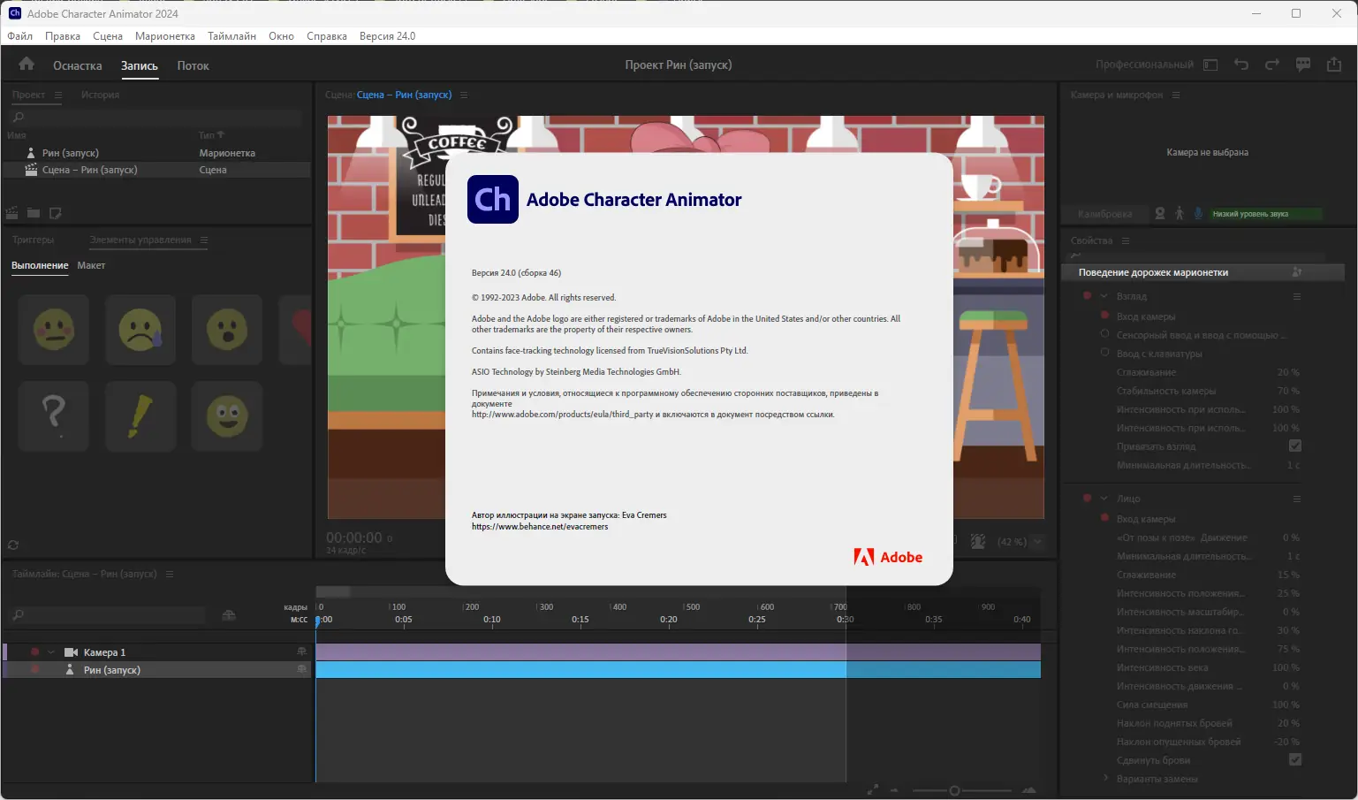Collapse the Взгляд behavior section

[1104, 296]
